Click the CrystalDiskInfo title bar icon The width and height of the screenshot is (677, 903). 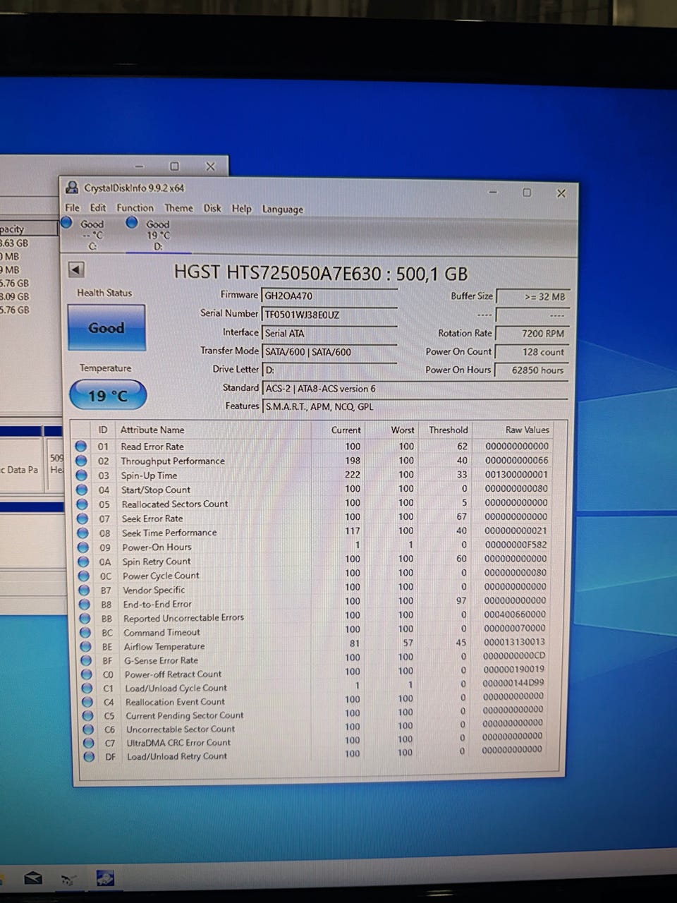pyautogui.click(x=71, y=187)
